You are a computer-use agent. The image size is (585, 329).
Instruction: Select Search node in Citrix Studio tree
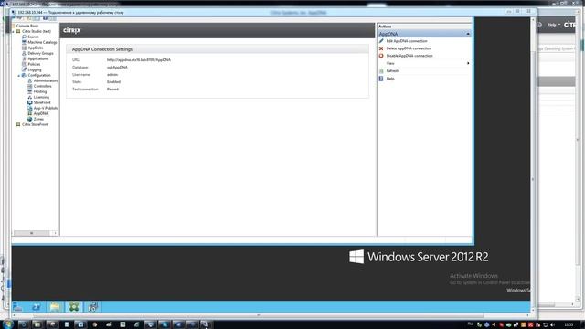[x=33, y=37]
